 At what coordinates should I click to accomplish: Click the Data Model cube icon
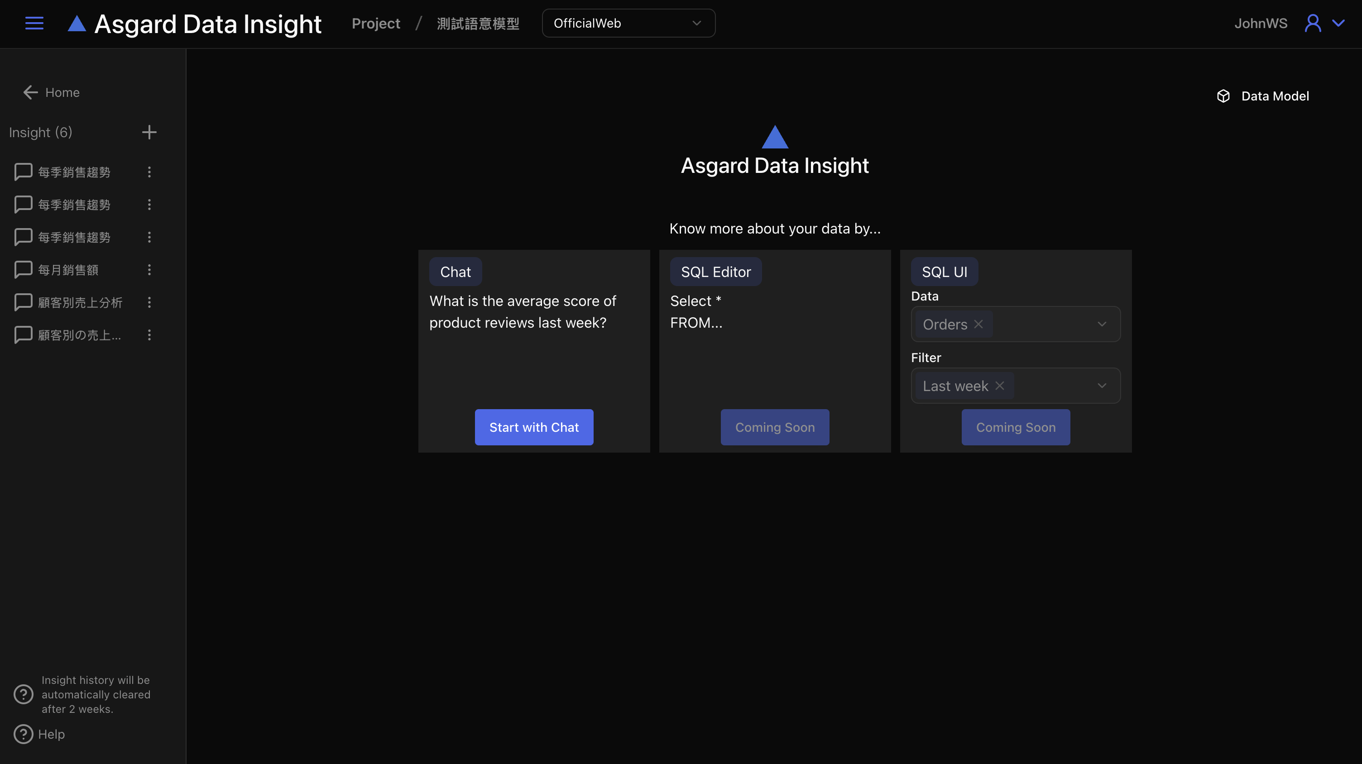(1223, 96)
